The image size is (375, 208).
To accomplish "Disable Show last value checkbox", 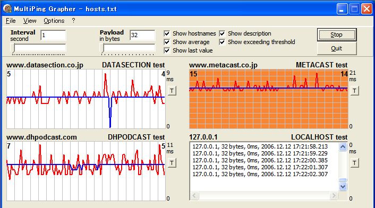I will (x=167, y=50).
